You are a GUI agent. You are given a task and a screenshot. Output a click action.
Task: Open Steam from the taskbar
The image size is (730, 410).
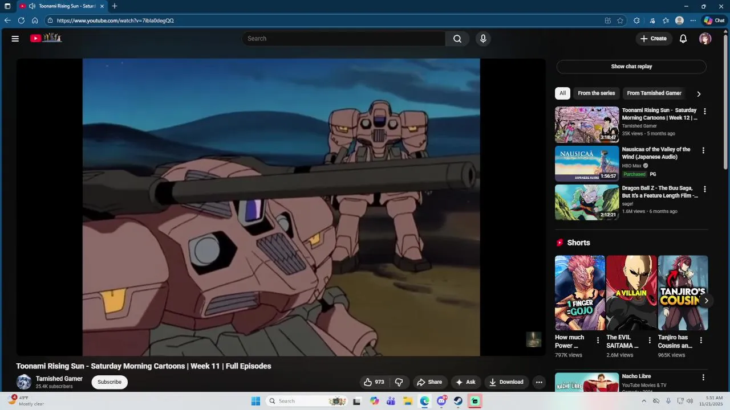pos(458,401)
